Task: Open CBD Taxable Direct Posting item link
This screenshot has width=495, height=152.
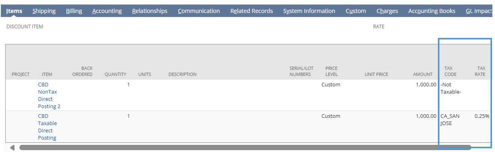Action: [47, 127]
